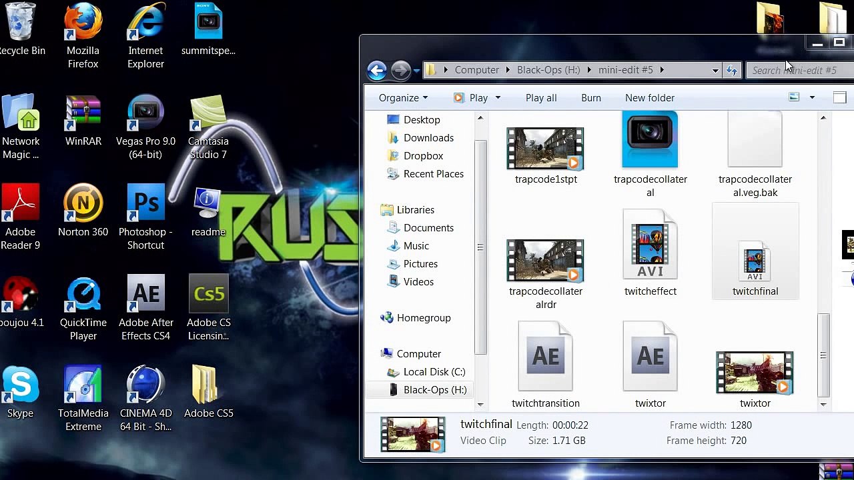Open Network Magic desktop icon
854x480 pixels.
pyautogui.click(x=20, y=127)
